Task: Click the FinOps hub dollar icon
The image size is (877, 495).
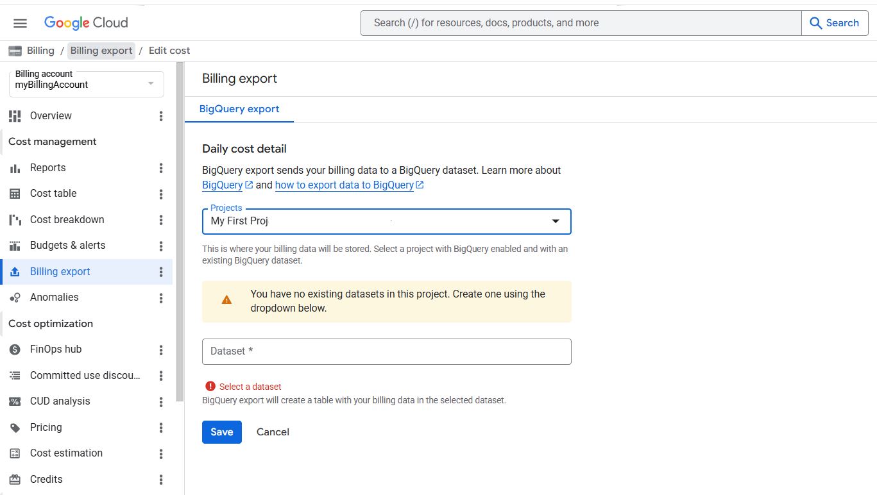Action: [15, 349]
